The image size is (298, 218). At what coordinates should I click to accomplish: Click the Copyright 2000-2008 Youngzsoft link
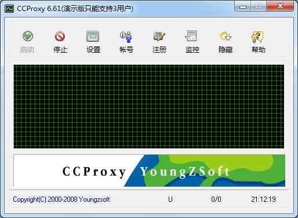[61, 199]
